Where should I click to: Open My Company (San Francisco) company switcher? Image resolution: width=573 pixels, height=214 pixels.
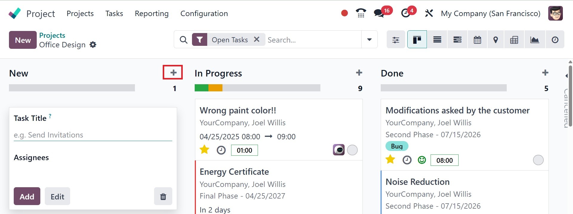pyautogui.click(x=490, y=13)
